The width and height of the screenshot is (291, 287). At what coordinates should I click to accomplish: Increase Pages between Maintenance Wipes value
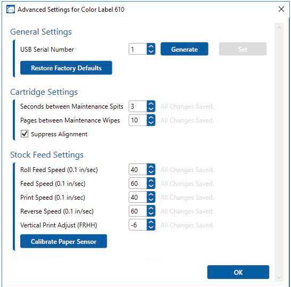coord(151,118)
